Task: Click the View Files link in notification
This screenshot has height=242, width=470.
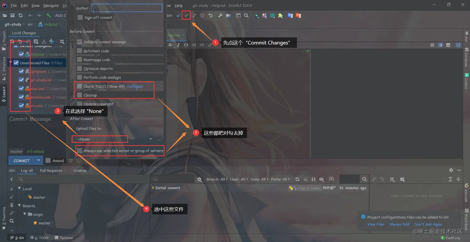Action: tap(376, 224)
